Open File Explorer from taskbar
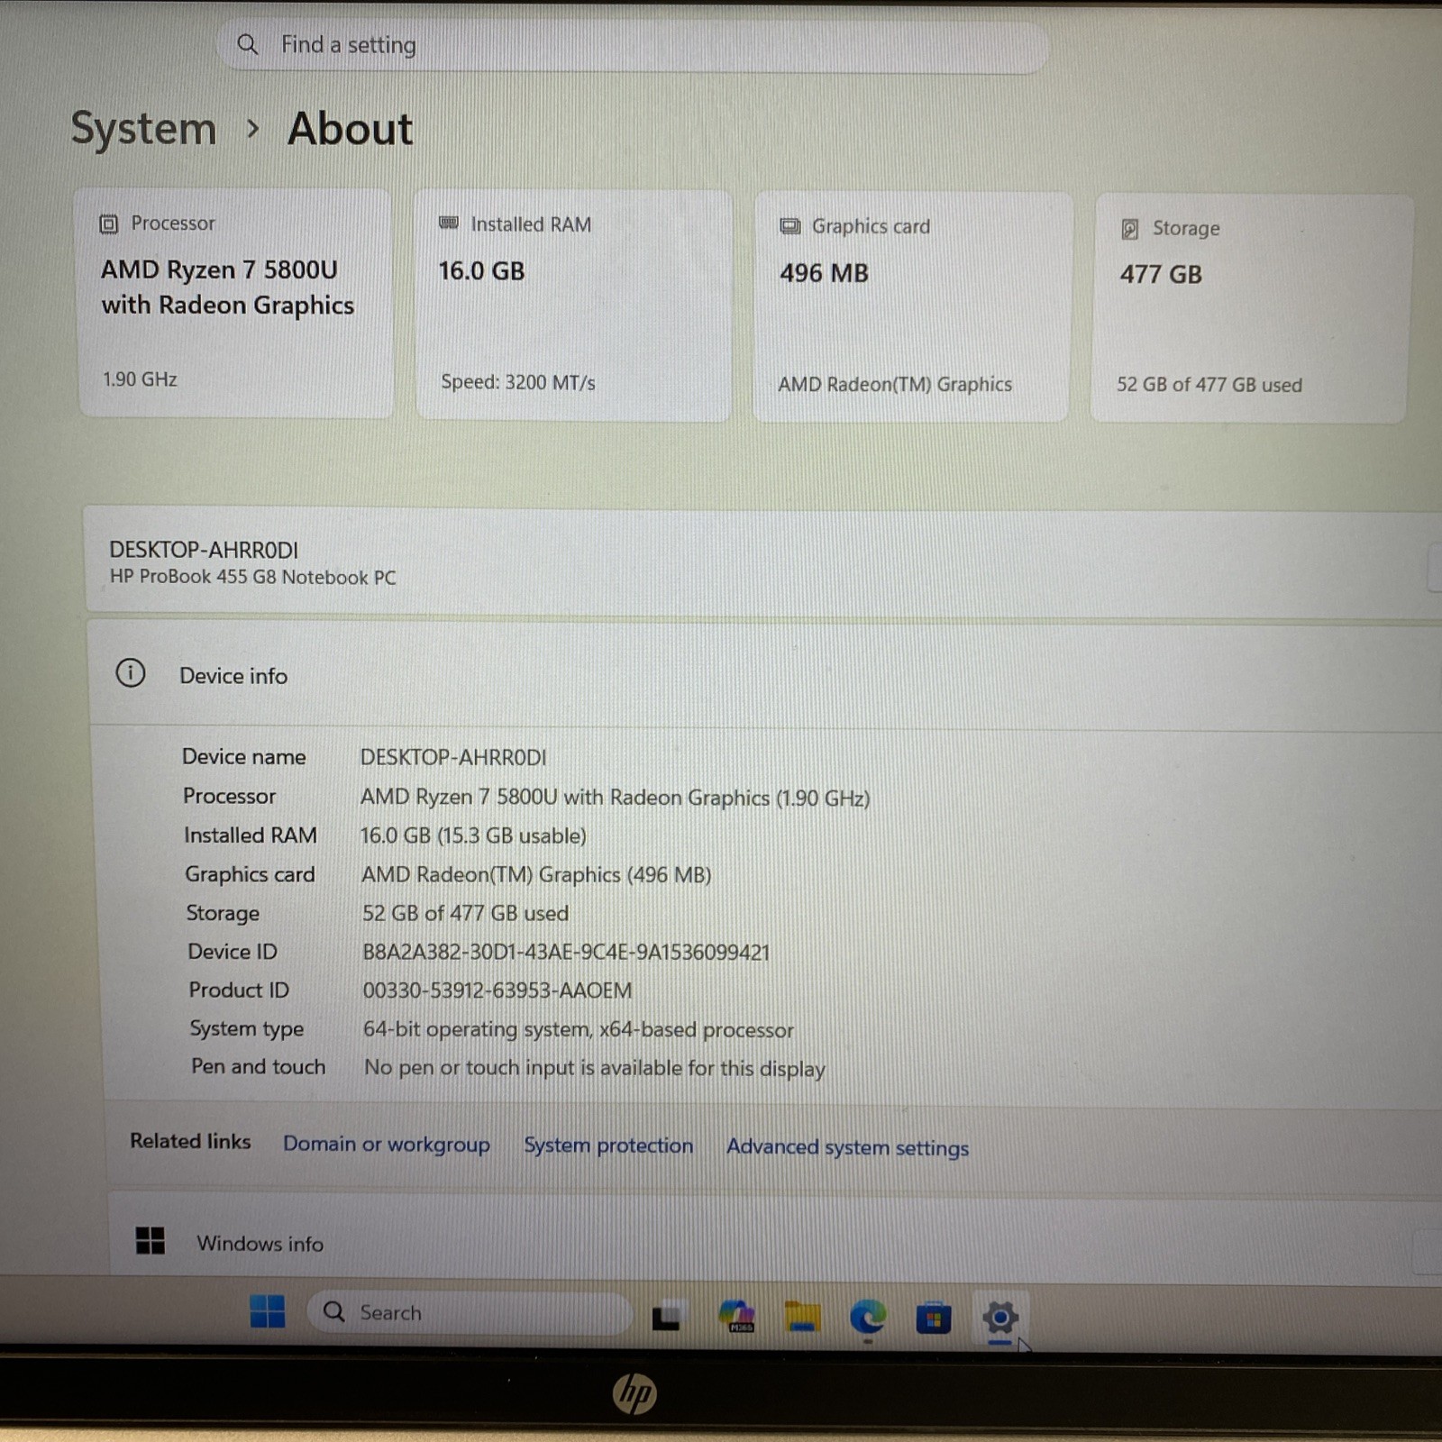Screen dimensions: 1442x1442 (x=801, y=1318)
